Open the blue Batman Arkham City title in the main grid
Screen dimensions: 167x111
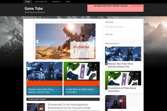coord(41,91)
